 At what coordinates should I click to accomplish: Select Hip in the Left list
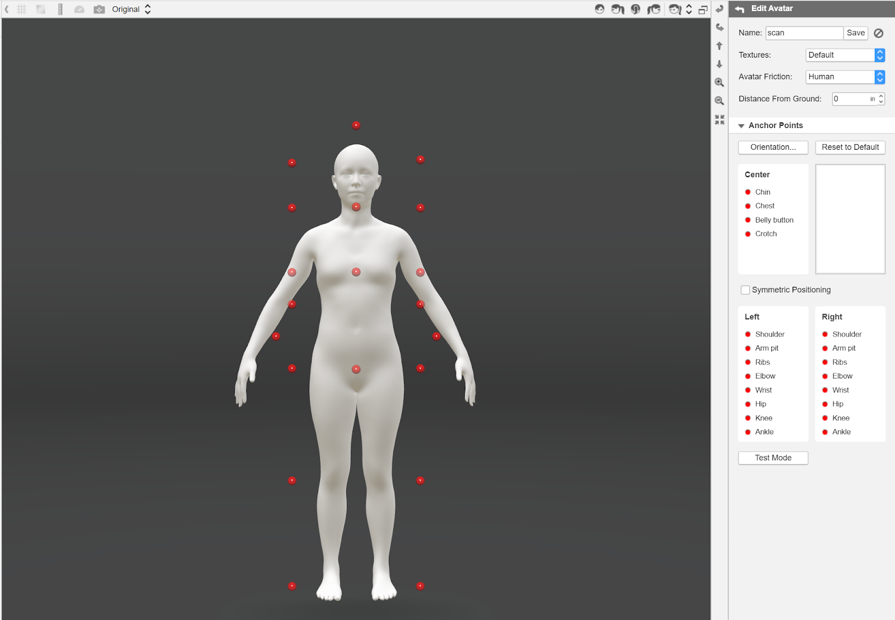(x=761, y=404)
